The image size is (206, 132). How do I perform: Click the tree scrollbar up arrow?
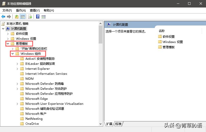[100, 23]
